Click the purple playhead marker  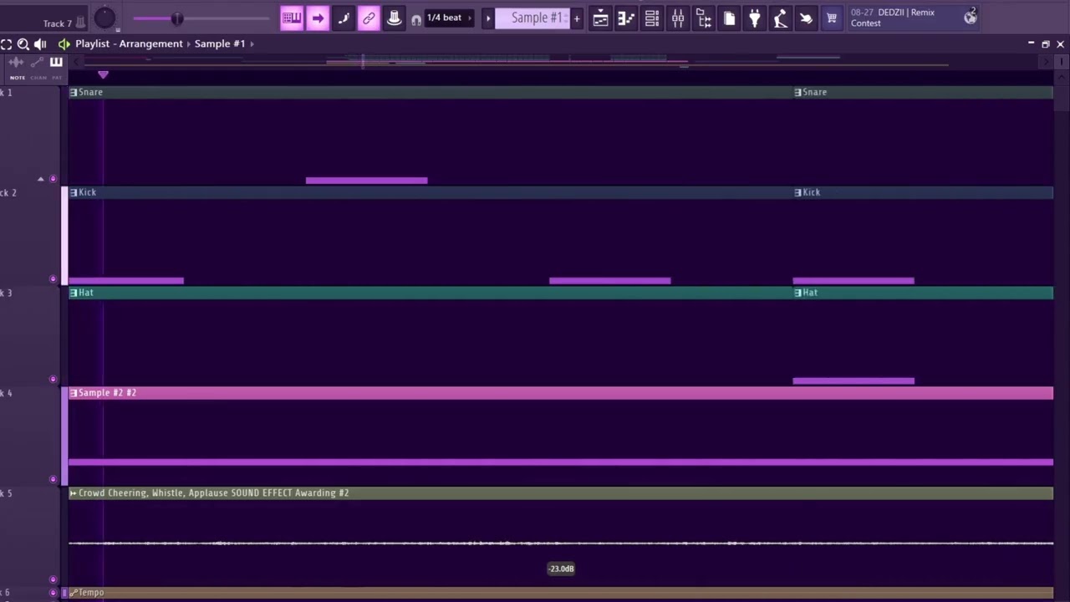point(103,74)
